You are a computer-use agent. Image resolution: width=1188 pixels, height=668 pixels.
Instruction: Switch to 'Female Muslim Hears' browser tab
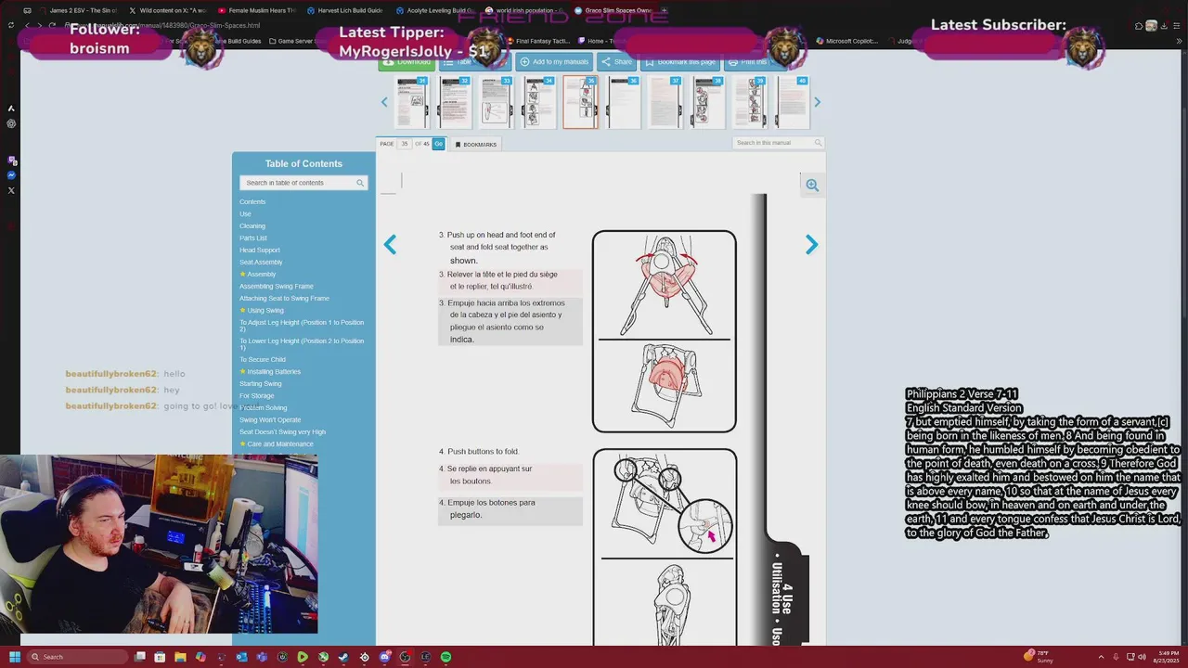point(257,10)
